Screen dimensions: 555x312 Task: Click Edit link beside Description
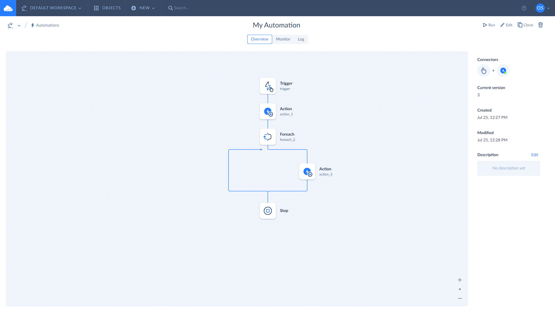(534, 155)
